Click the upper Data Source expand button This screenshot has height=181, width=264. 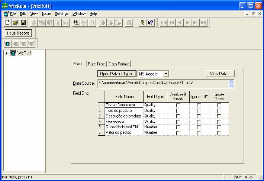click(x=231, y=82)
